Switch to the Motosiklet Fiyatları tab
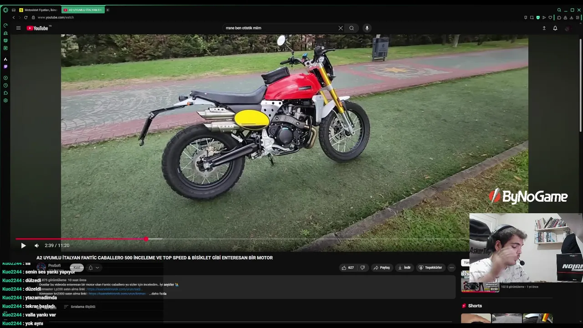The height and width of the screenshot is (328, 583). 38,10
